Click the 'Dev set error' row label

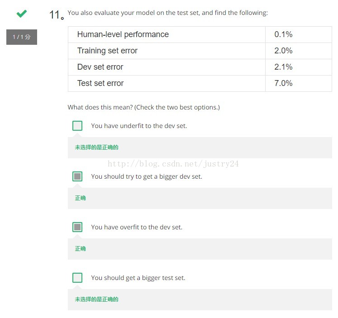100,67
